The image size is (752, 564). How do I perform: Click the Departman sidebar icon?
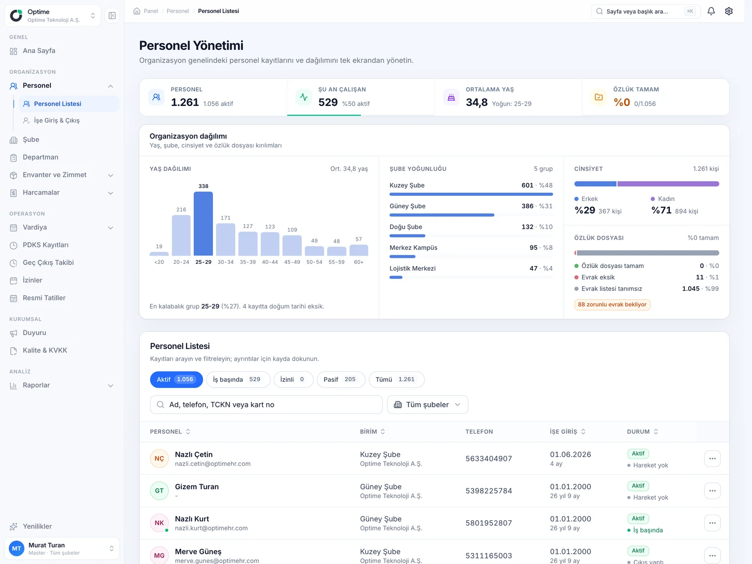point(14,157)
